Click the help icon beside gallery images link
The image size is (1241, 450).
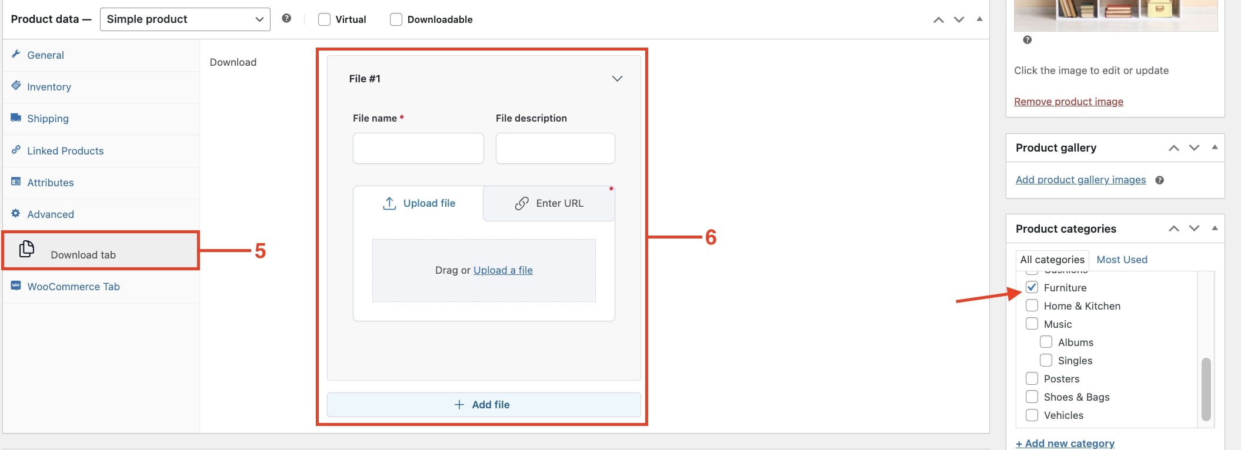pos(1160,180)
